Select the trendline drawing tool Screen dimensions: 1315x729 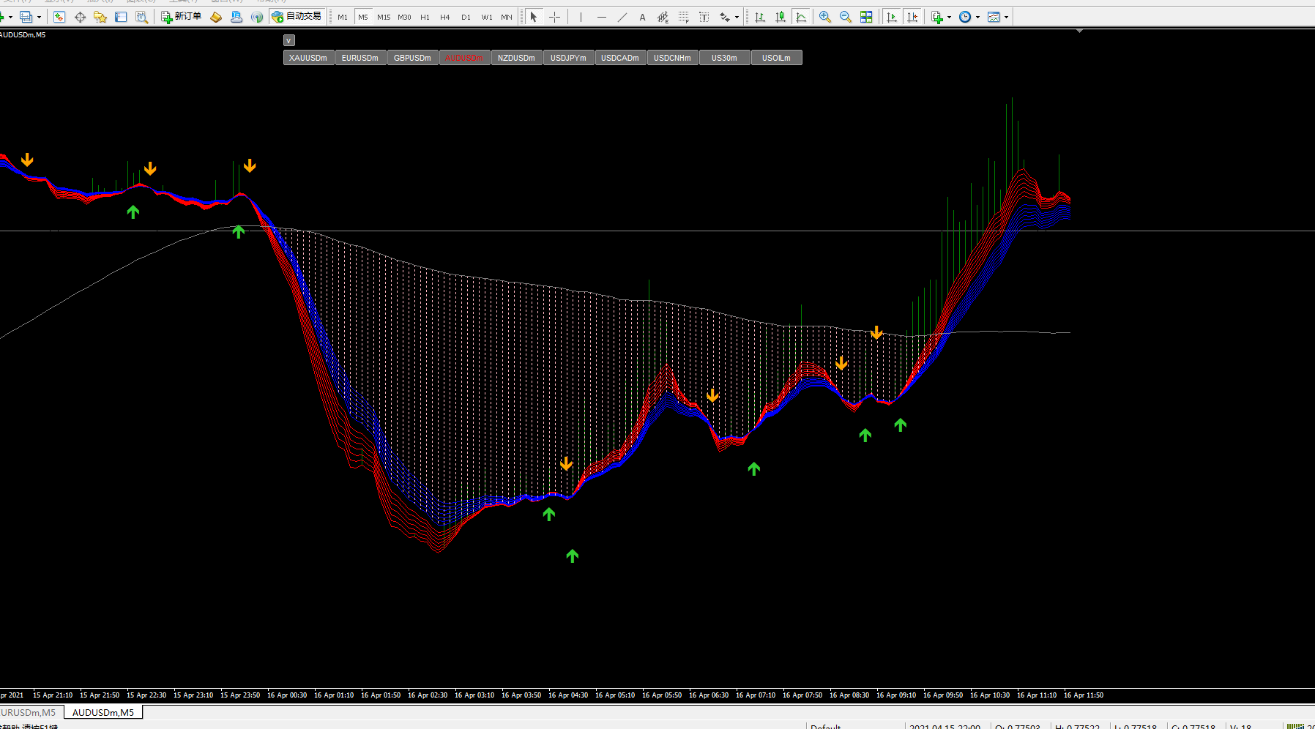click(x=622, y=17)
